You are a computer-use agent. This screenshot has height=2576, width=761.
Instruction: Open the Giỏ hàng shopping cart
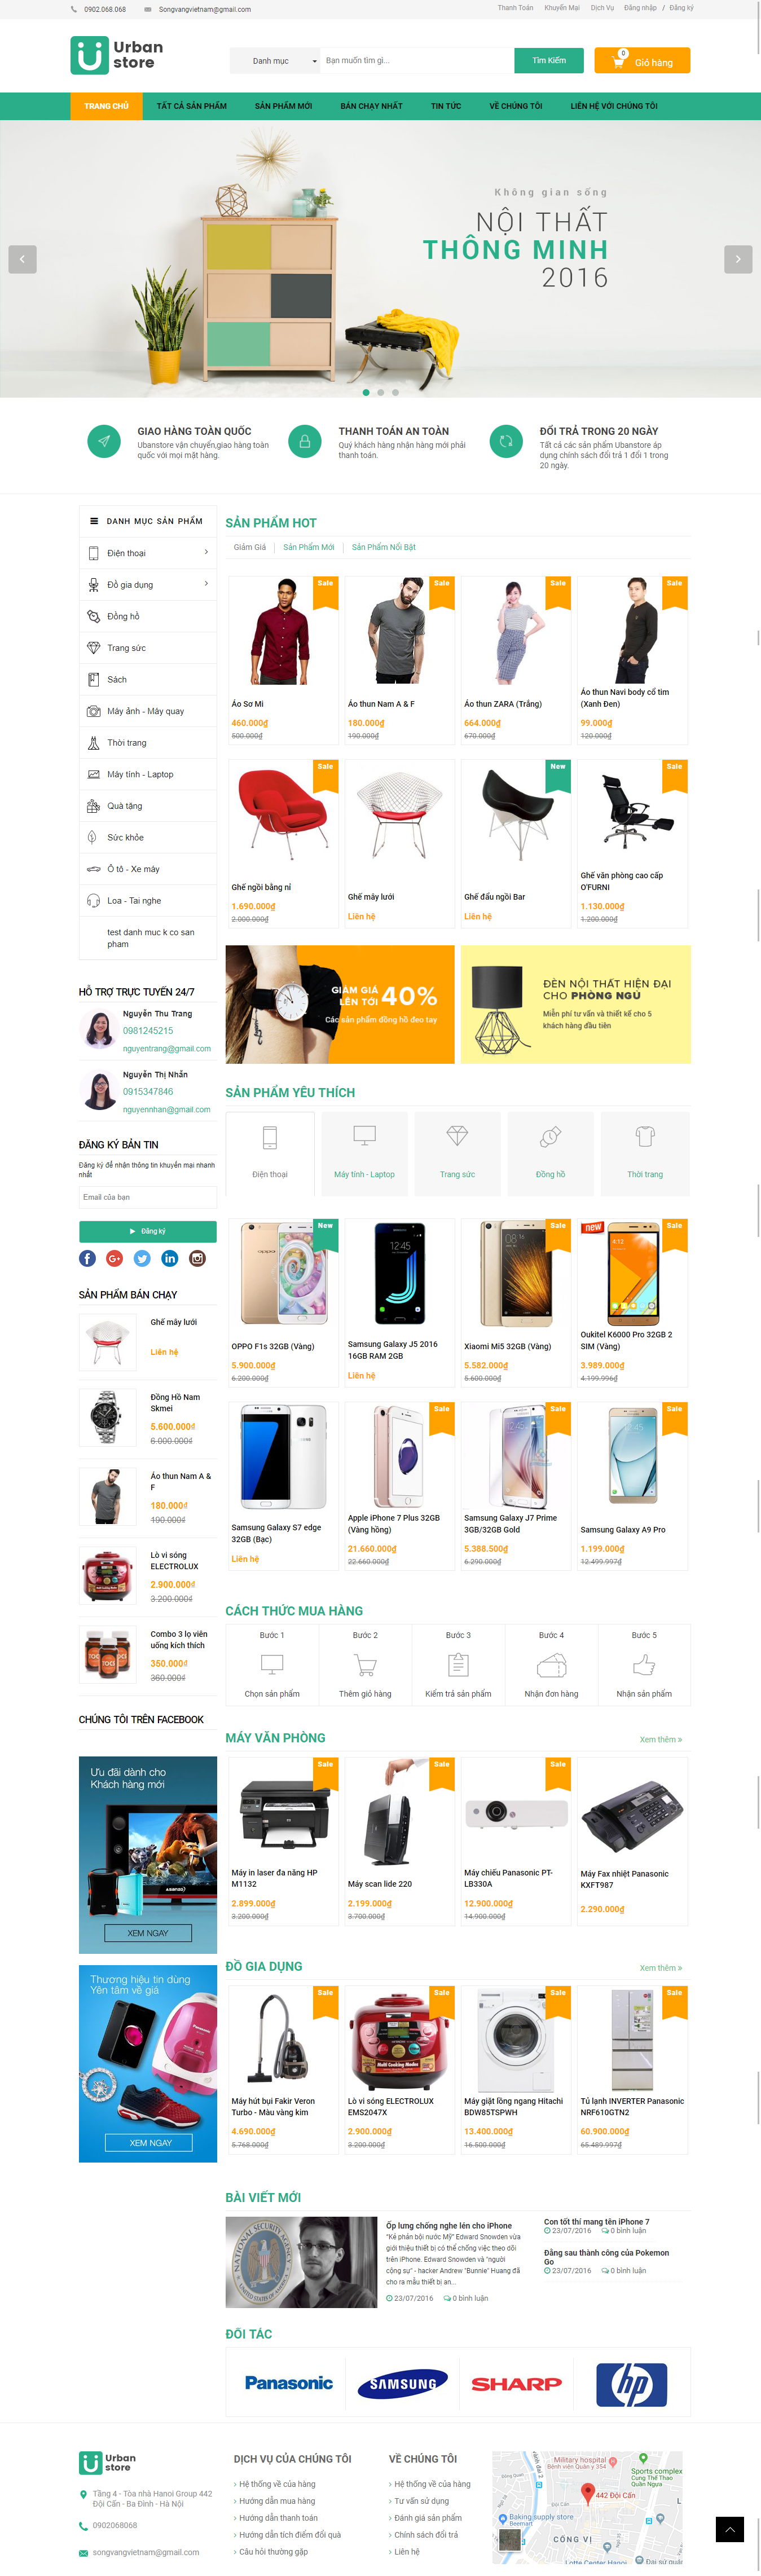(642, 61)
